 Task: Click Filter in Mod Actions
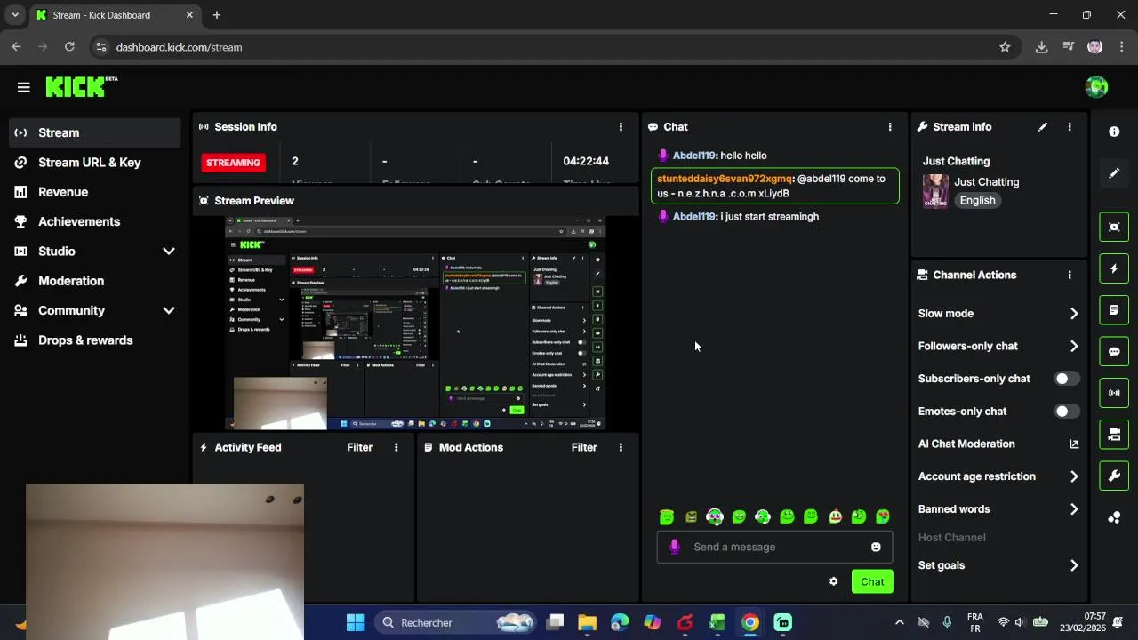[584, 447]
